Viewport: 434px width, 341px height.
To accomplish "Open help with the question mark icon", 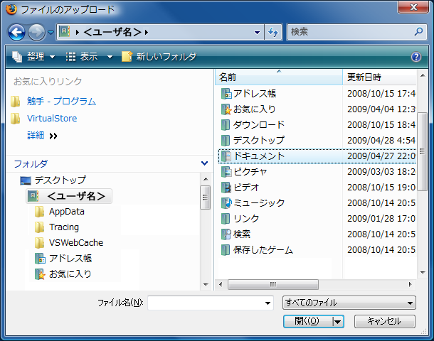I will [416, 57].
